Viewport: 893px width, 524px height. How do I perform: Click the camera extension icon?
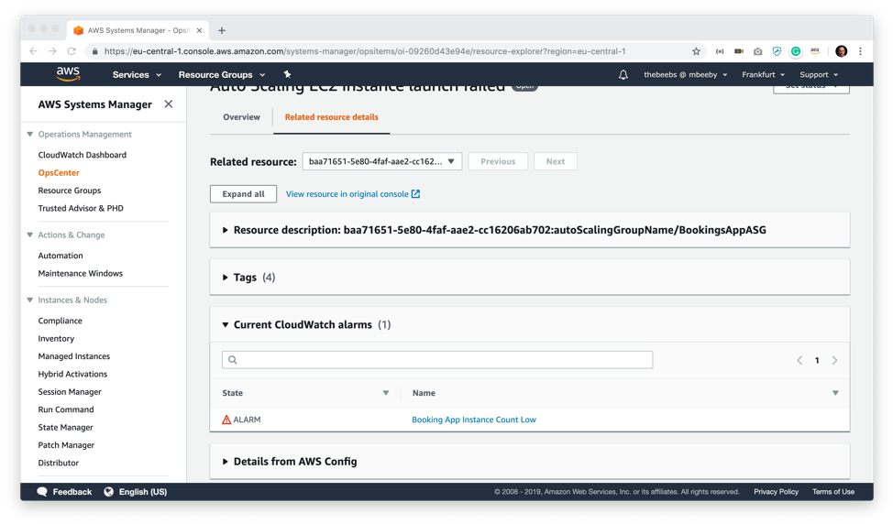pos(757,51)
